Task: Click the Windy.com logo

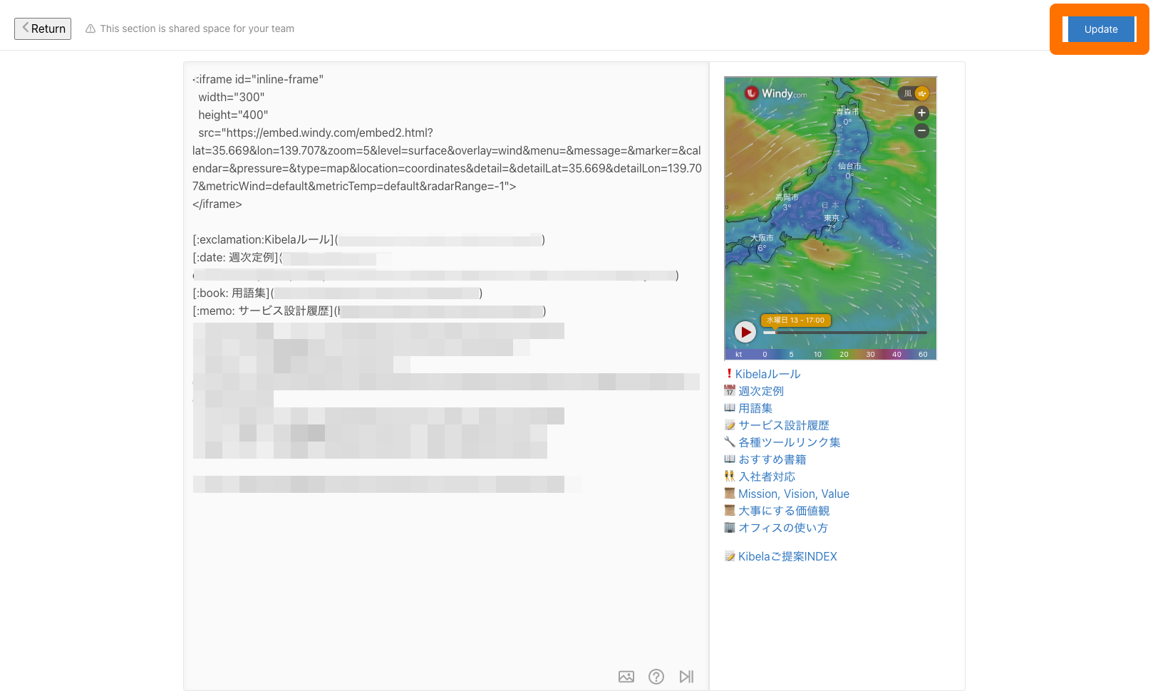Action: click(x=776, y=93)
